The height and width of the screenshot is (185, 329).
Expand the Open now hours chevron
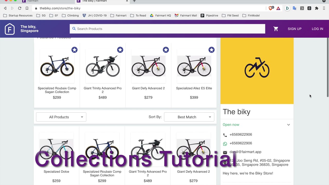point(289,125)
